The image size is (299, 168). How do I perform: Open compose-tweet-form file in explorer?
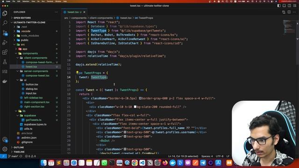[36, 62]
